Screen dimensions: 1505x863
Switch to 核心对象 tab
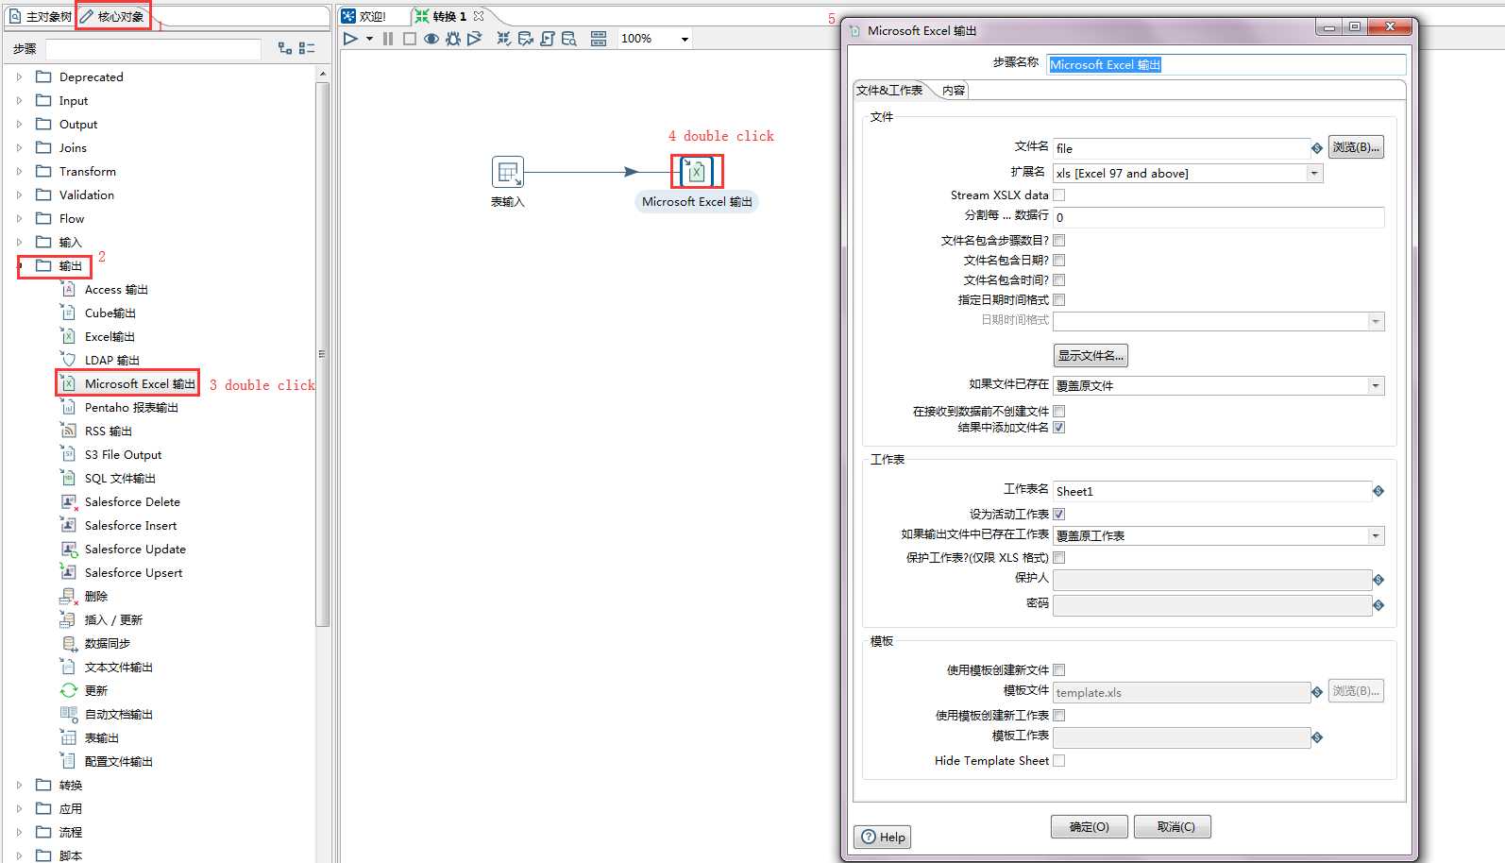(x=112, y=17)
